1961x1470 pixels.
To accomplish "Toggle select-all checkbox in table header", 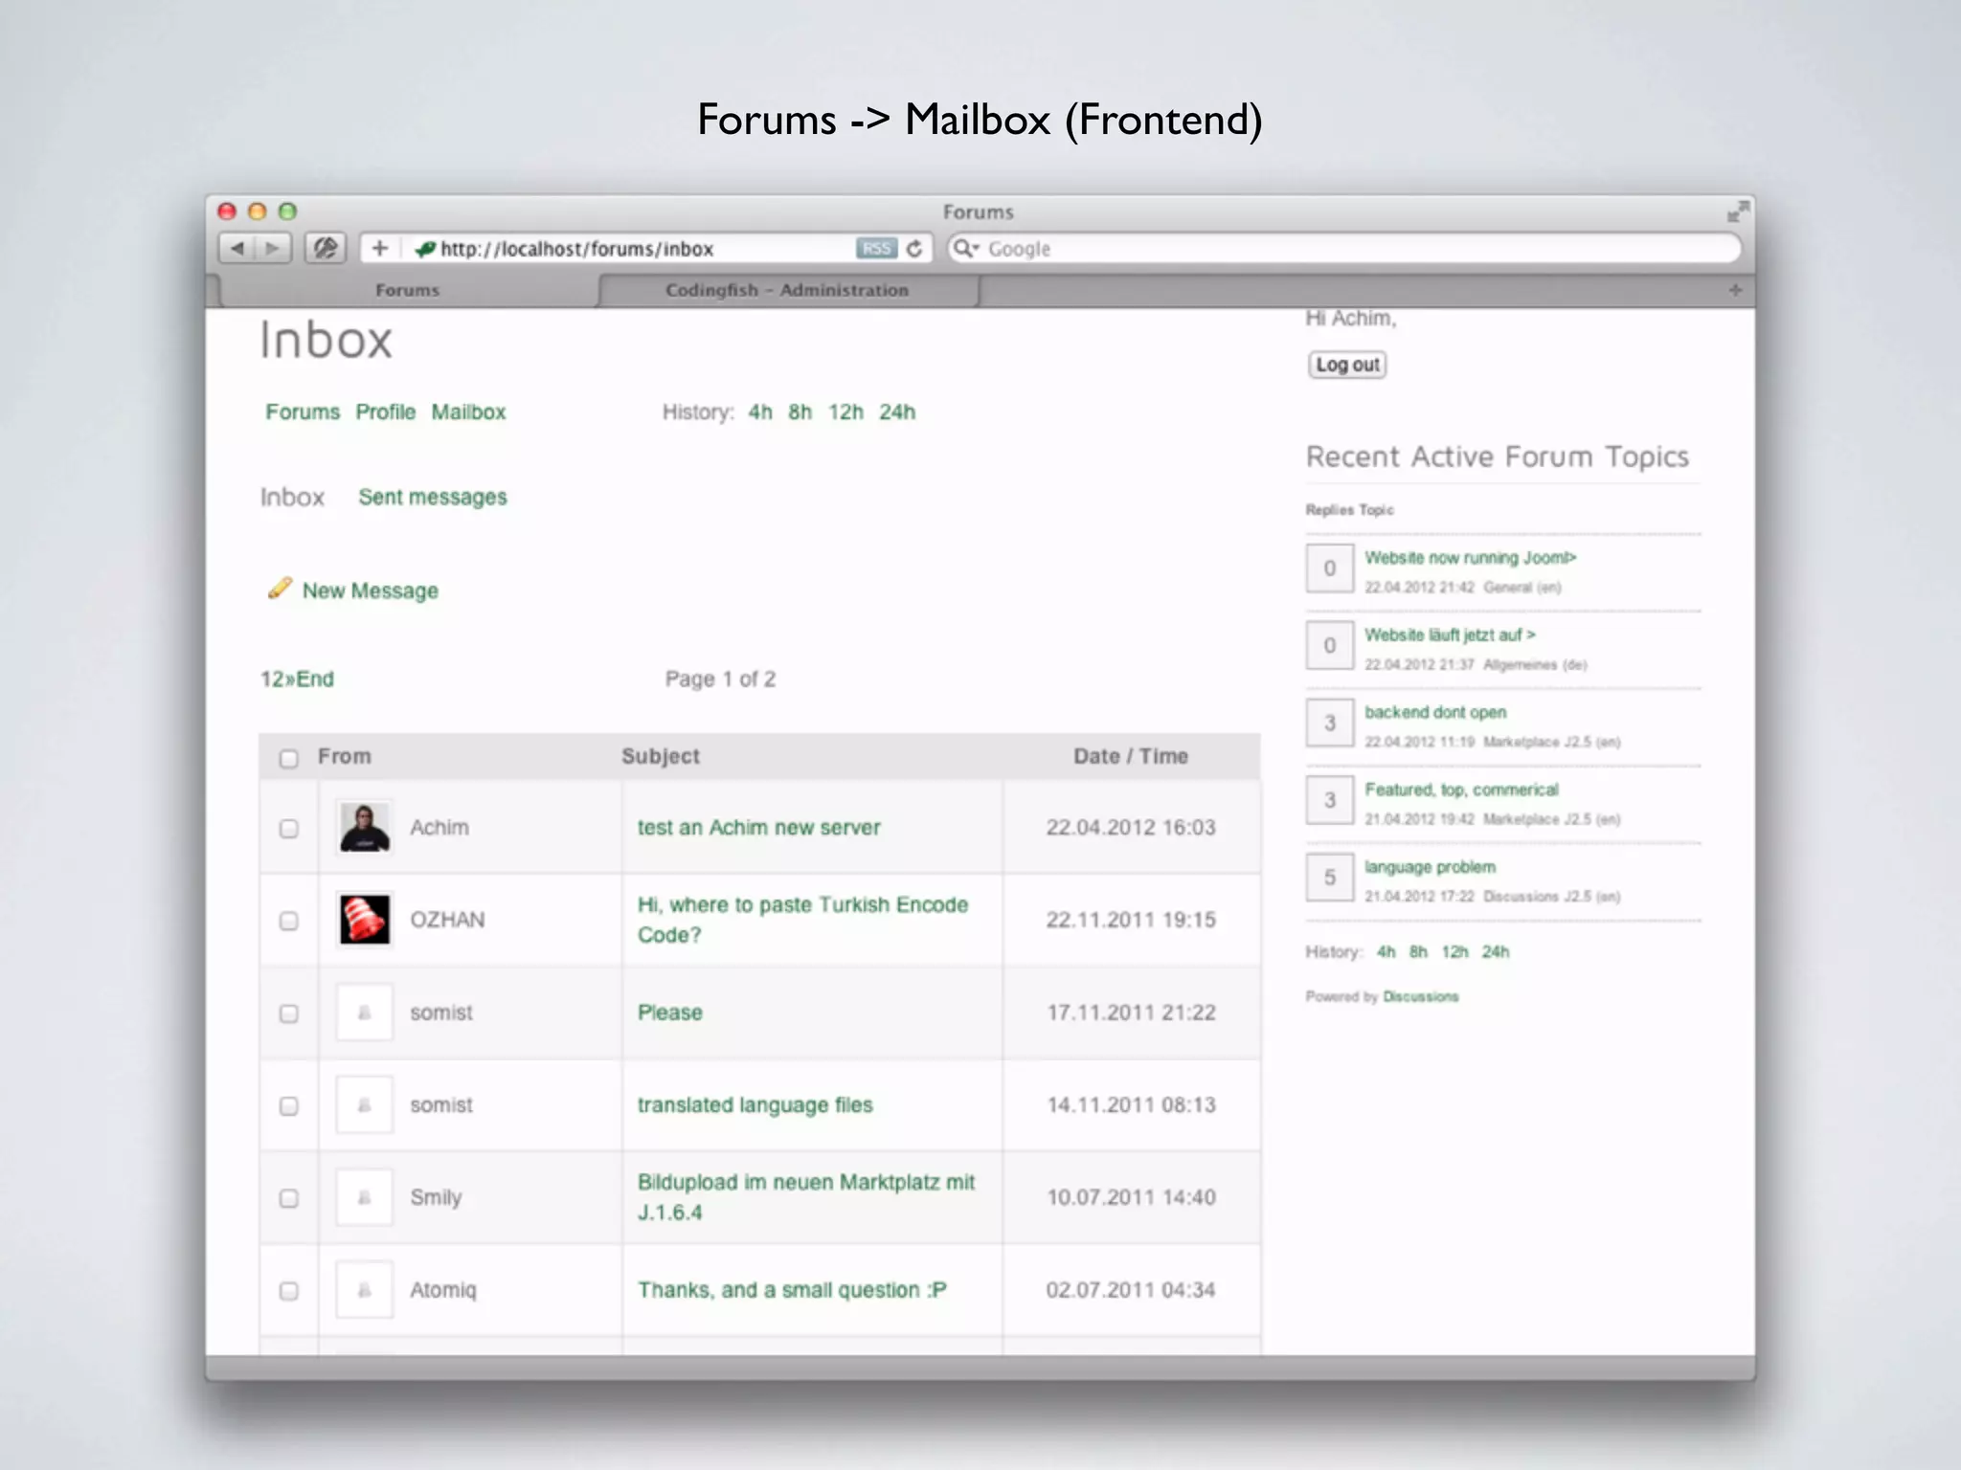I will pyautogui.click(x=288, y=759).
